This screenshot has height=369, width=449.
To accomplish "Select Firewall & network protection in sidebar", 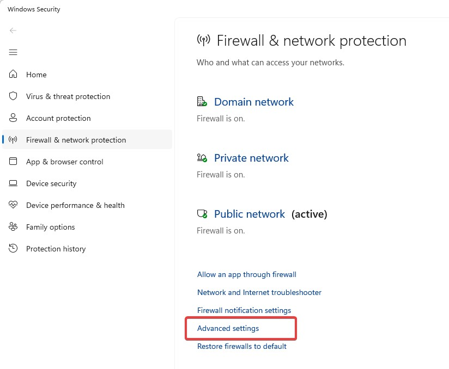I will pyautogui.click(x=87, y=139).
